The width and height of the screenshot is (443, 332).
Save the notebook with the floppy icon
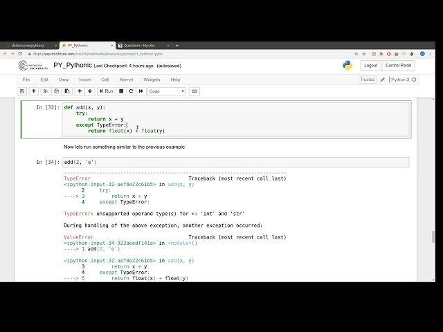click(x=22, y=91)
